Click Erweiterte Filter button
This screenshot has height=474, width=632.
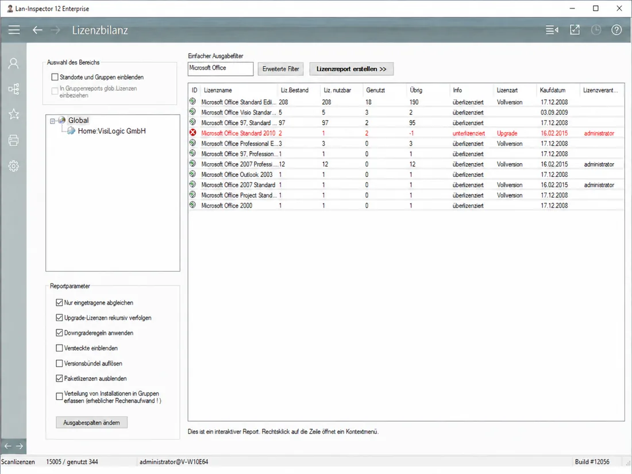[280, 69]
